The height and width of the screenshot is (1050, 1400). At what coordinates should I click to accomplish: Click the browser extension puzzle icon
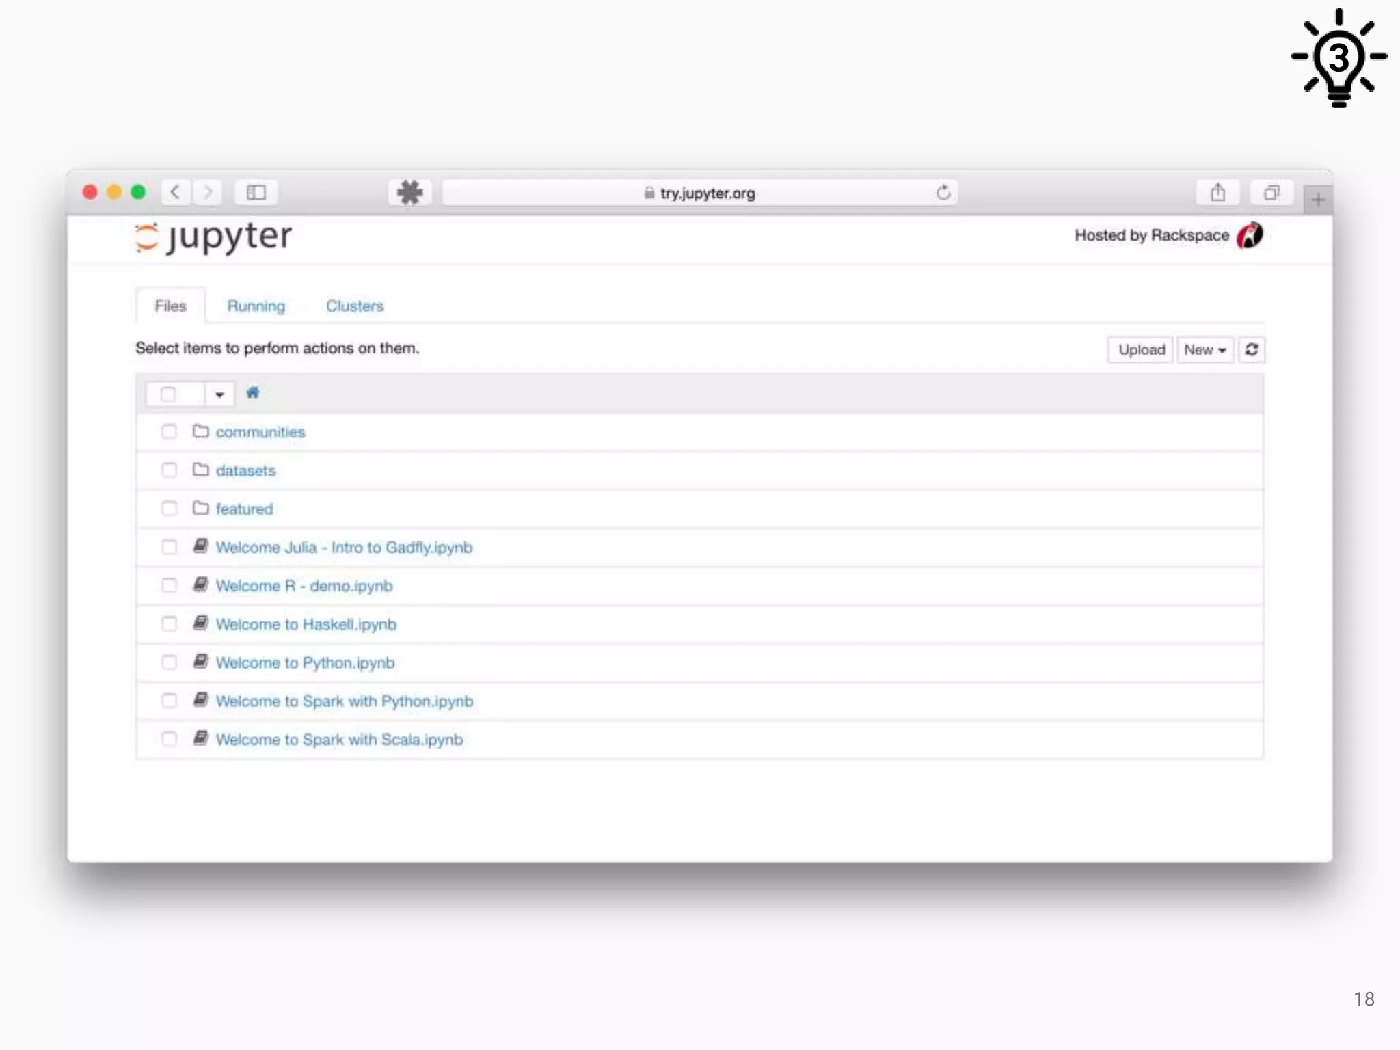point(409,193)
